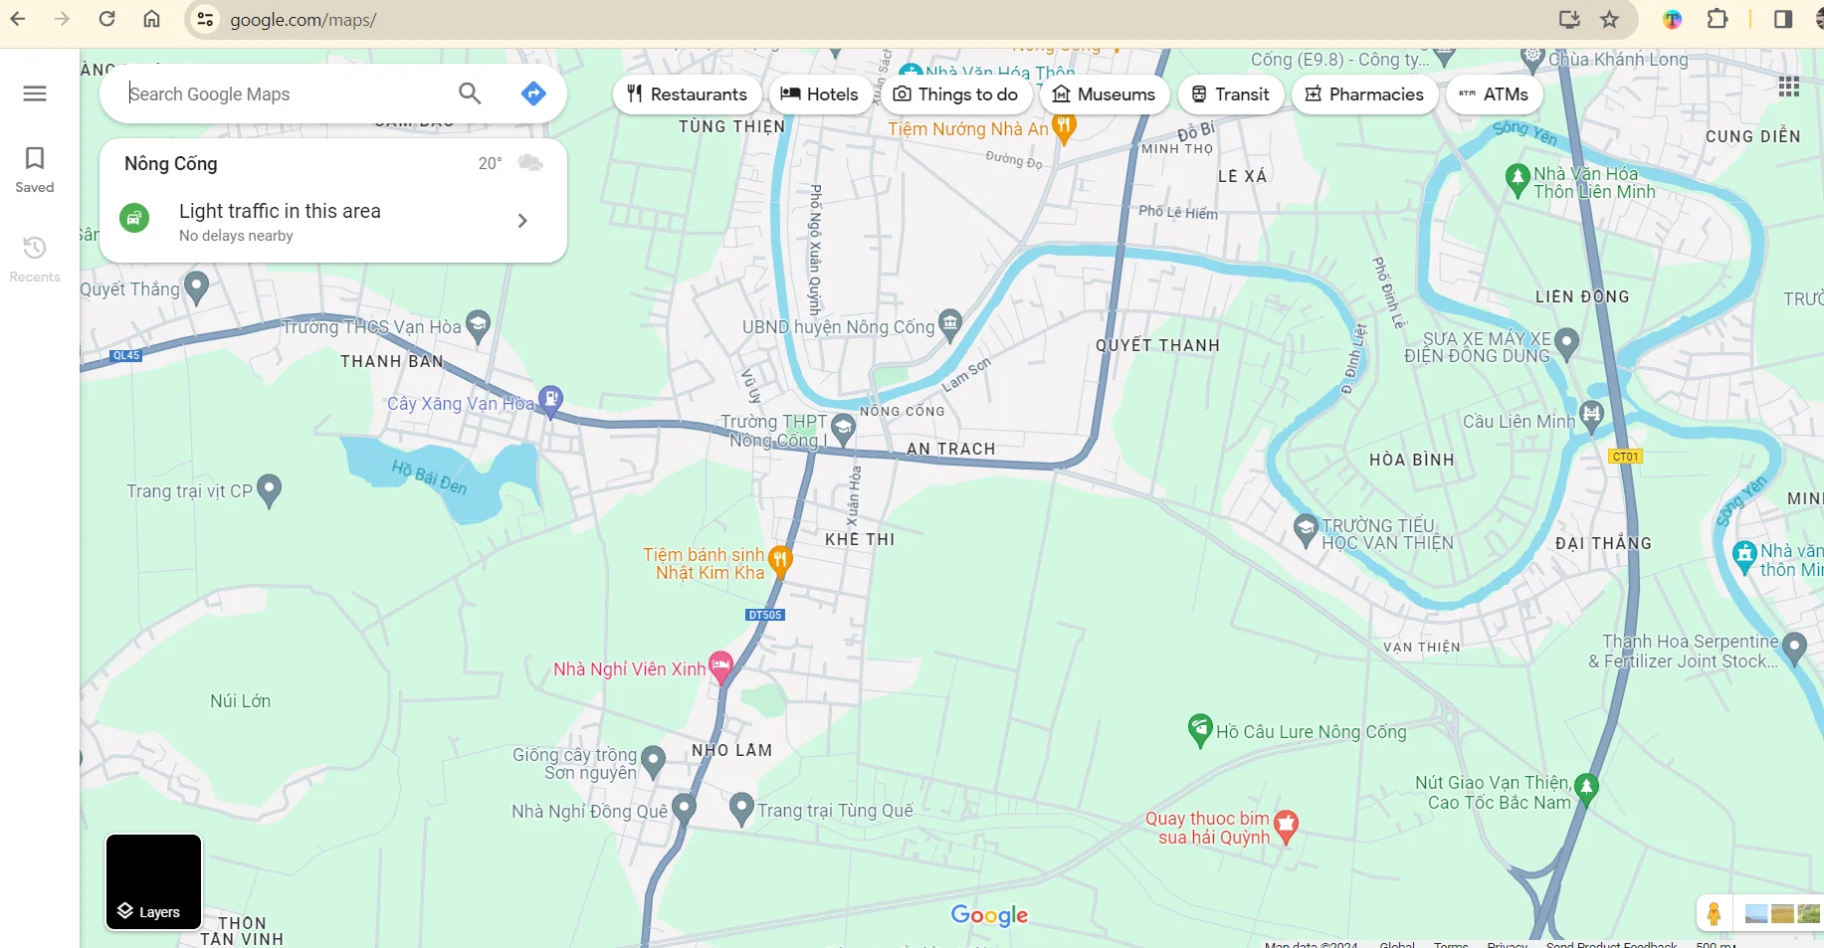Click the DT505 road shield
Viewport: 1824px width, 948px height.
(x=765, y=615)
